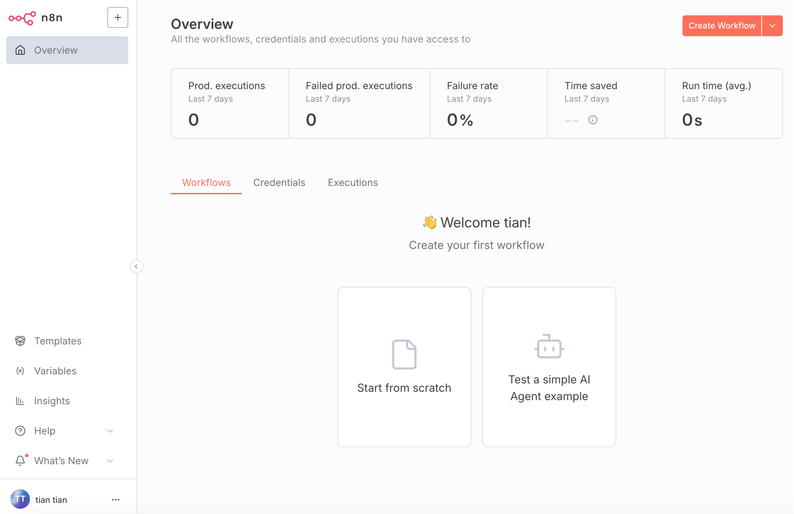Viewport: 794px width, 514px height.
Task: Switch to the Executions tab
Action: click(353, 183)
